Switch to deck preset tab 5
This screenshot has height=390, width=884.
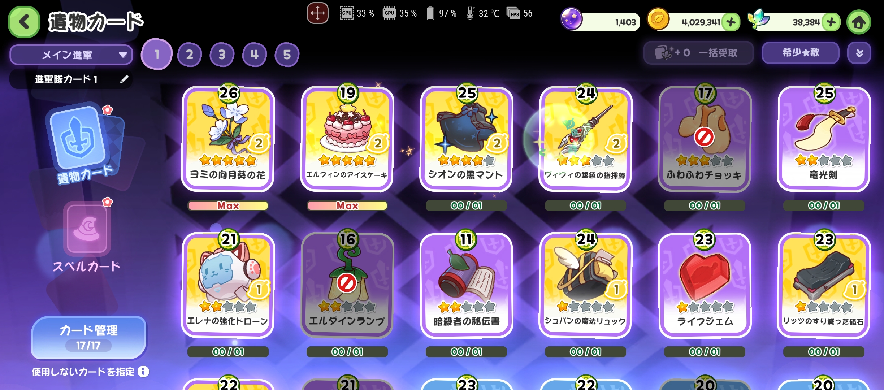coord(287,55)
